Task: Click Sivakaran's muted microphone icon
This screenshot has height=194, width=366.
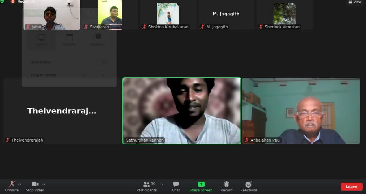Action: (x=86, y=27)
